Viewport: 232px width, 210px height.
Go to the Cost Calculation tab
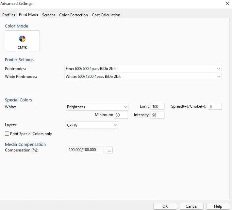106,15
